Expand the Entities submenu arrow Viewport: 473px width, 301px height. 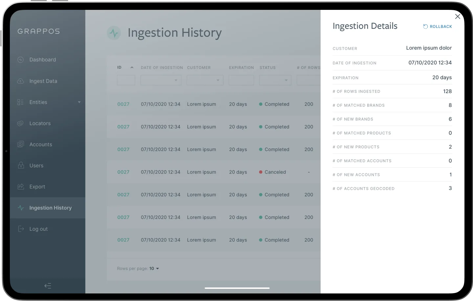(79, 102)
